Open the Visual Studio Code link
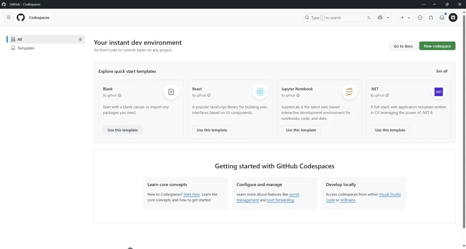This screenshot has width=466, height=249. [x=363, y=197]
